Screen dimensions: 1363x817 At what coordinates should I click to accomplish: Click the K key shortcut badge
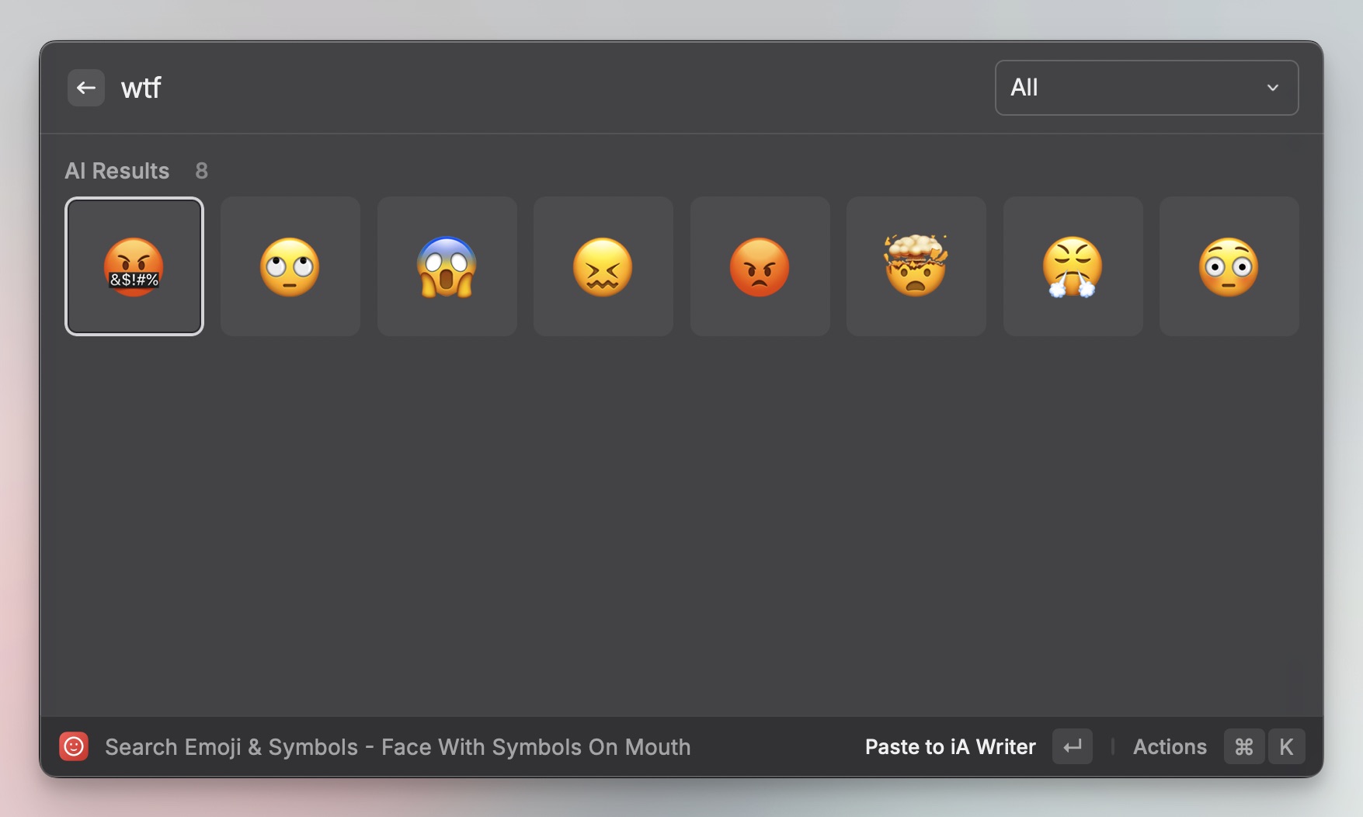tap(1286, 746)
